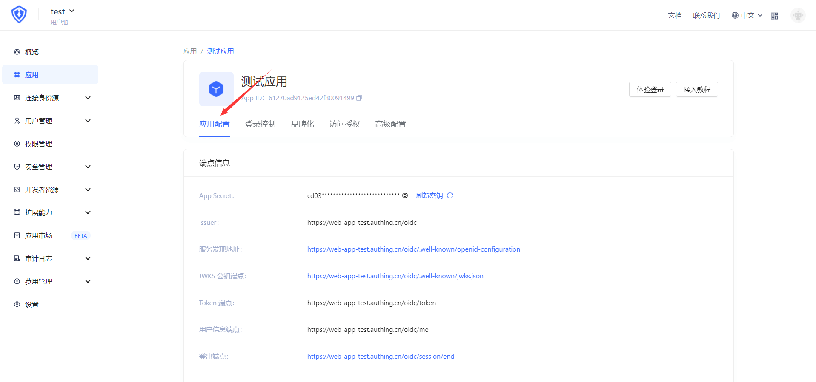816x382 pixels.
Task: Click the 开发者资源 icon
Action: (17, 190)
